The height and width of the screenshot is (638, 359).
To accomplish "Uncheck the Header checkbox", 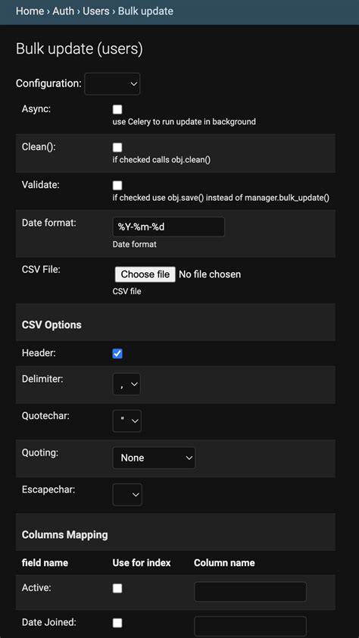I will tap(117, 354).
